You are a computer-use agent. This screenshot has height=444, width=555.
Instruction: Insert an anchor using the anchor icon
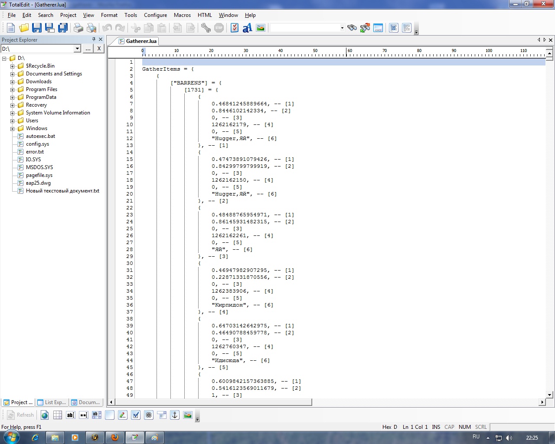coord(175,415)
